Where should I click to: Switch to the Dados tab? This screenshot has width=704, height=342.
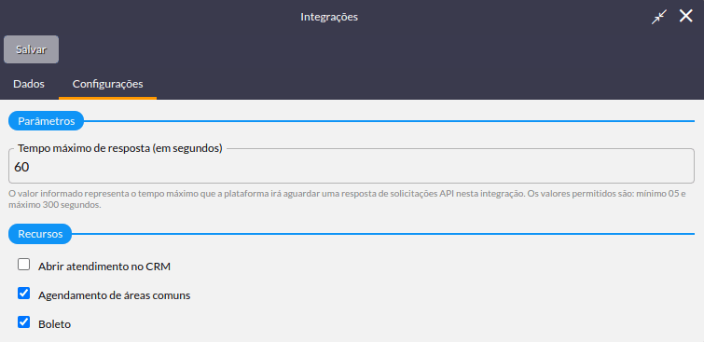[x=29, y=84]
